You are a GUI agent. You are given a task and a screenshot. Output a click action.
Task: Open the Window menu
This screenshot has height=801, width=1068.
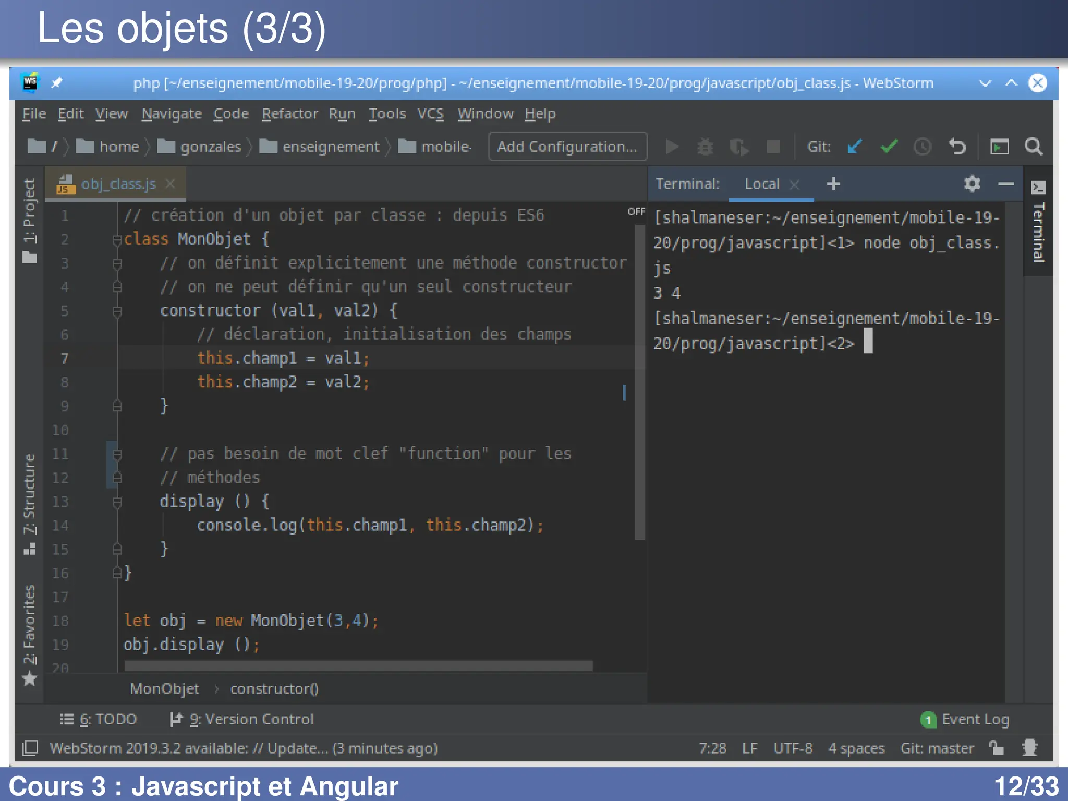click(x=486, y=114)
